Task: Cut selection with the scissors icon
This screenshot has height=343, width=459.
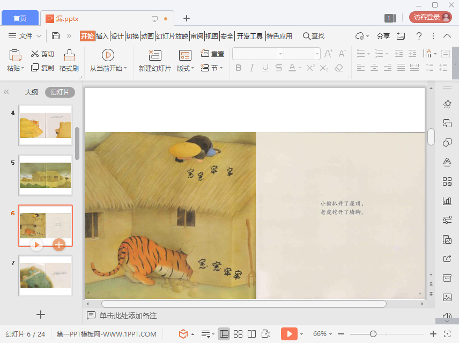Action: [x=35, y=54]
